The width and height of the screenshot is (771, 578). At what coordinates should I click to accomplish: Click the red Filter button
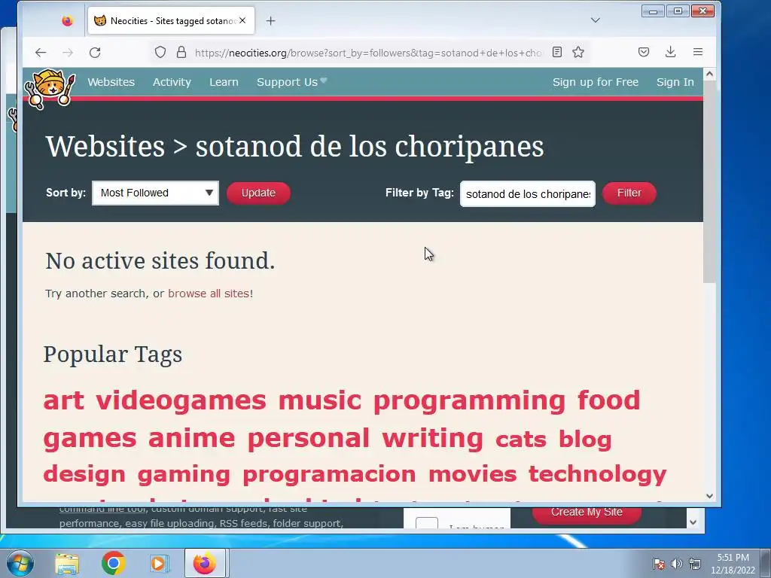629,193
